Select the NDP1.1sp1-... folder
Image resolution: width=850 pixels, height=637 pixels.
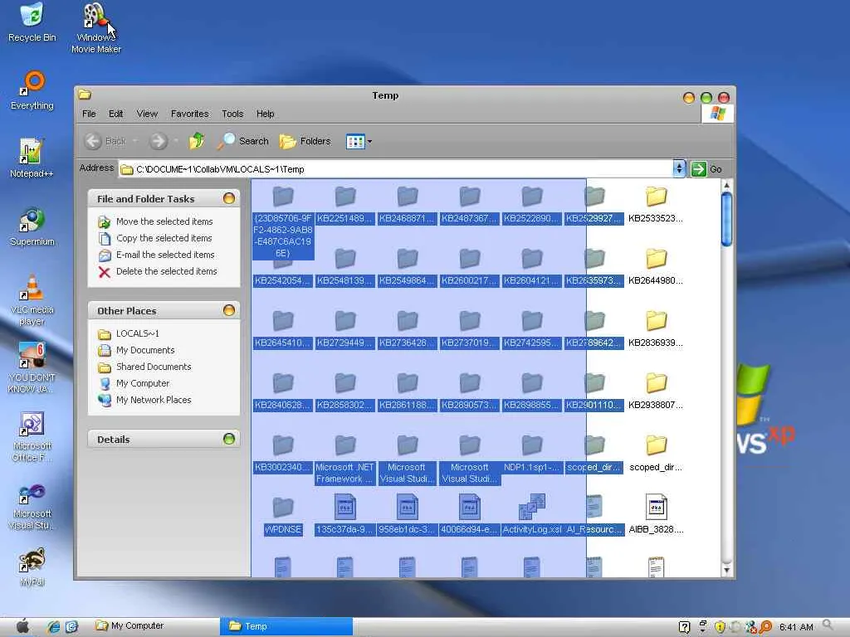(x=532, y=454)
